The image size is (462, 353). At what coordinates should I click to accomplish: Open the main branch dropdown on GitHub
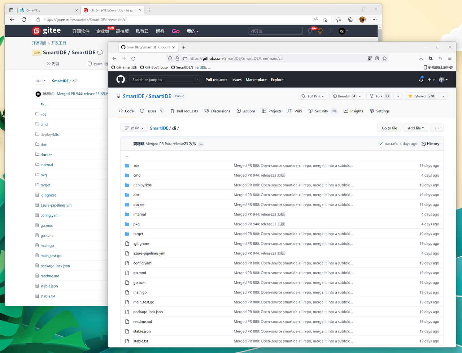[x=134, y=128]
